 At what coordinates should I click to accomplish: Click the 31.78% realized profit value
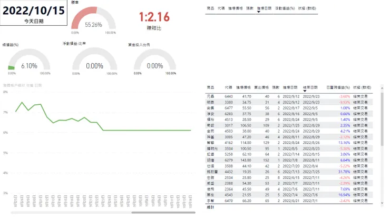coord(344,172)
